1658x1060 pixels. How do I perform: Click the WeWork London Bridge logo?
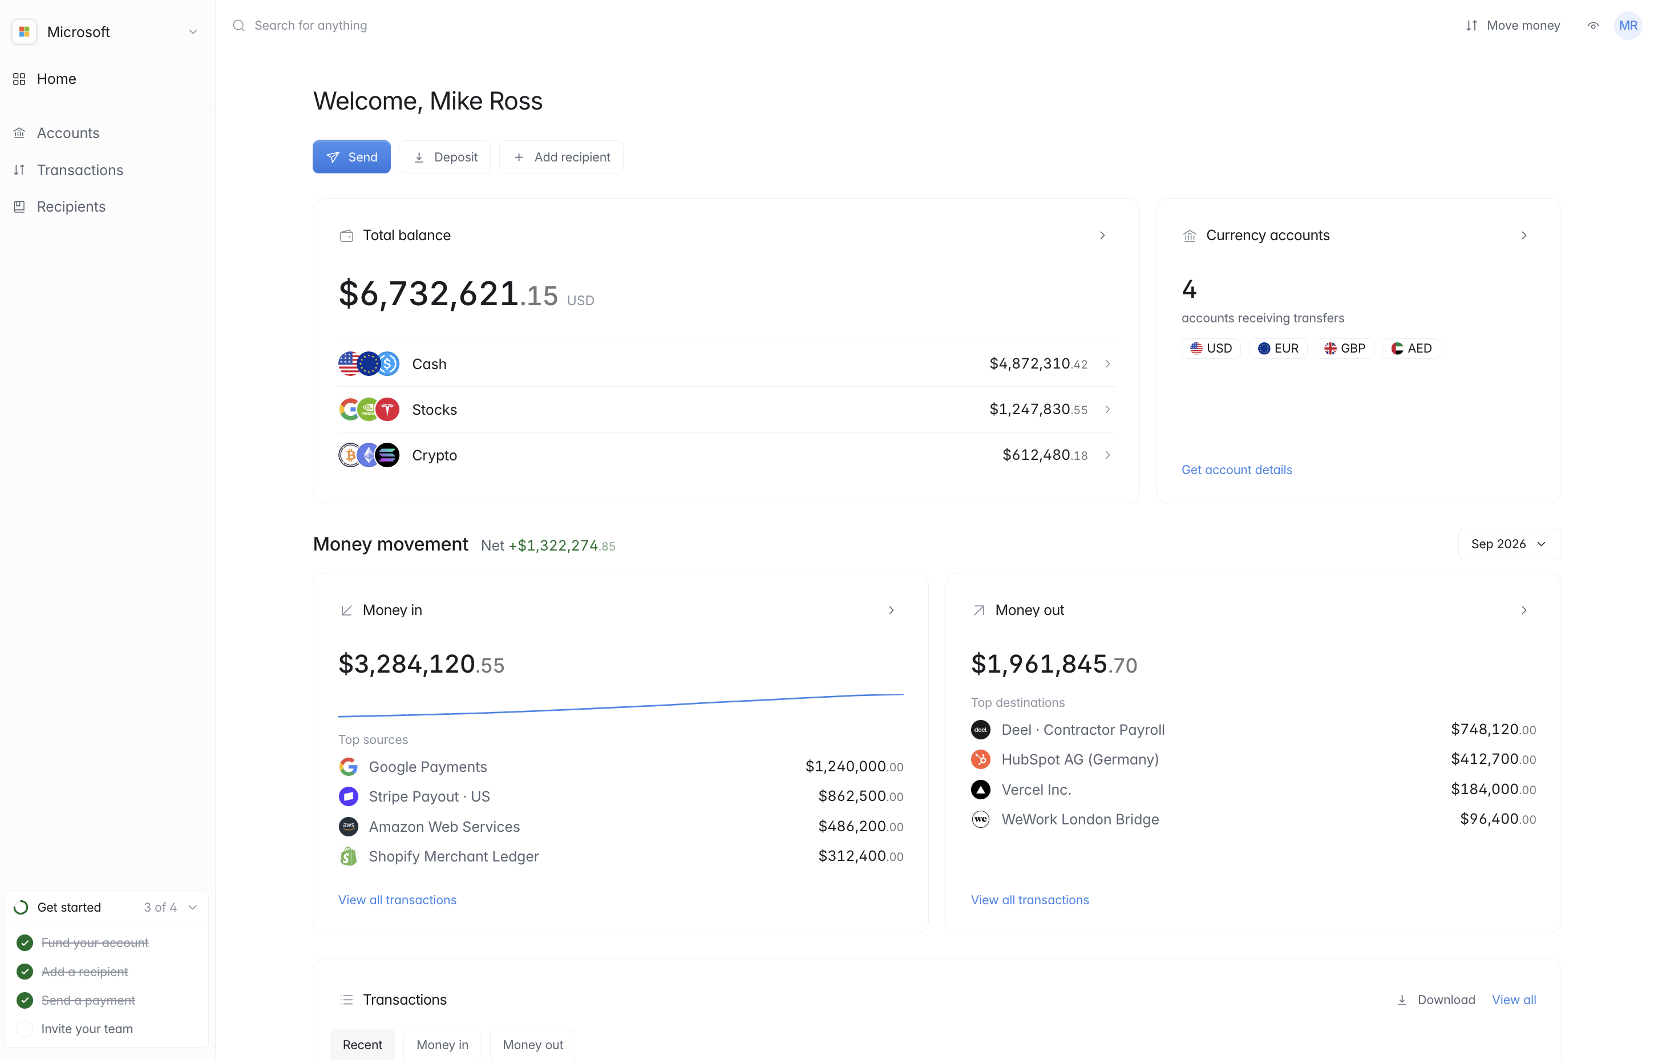point(980,819)
